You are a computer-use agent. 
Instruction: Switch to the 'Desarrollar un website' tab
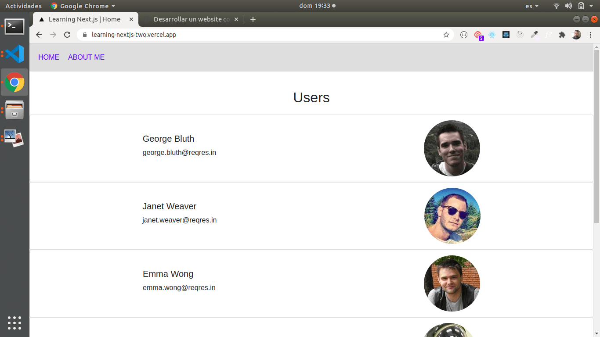tap(191, 19)
